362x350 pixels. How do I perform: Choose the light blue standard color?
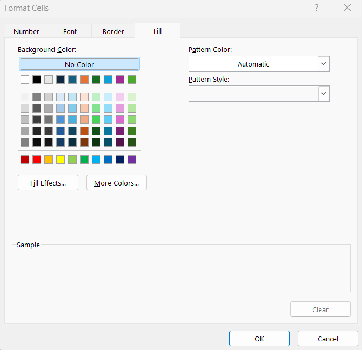click(x=96, y=160)
